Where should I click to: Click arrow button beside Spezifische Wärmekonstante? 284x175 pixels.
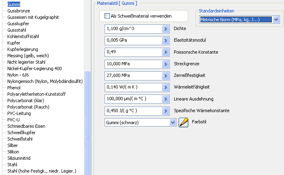[165, 111]
